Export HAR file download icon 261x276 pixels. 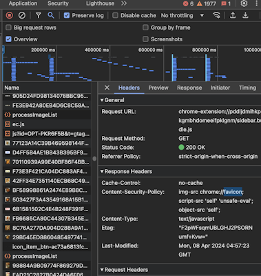[245, 15]
